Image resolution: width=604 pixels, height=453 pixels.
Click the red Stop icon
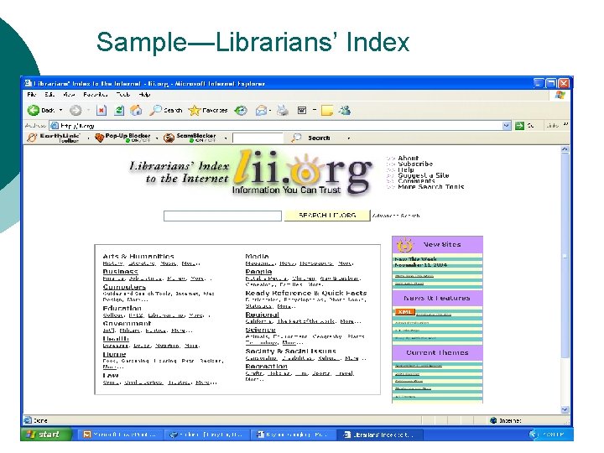(x=102, y=111)
